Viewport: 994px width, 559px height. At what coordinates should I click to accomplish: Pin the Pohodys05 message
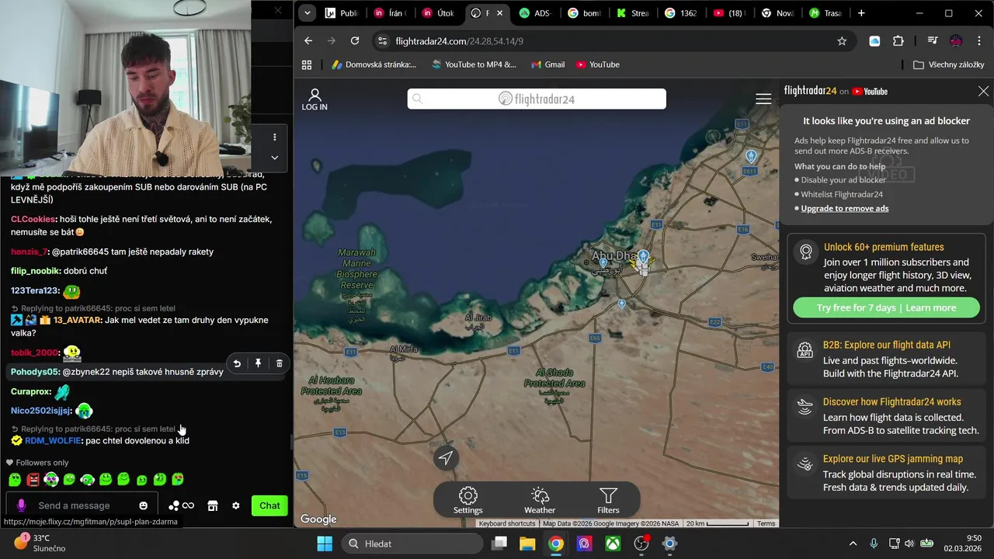(258, 363)
